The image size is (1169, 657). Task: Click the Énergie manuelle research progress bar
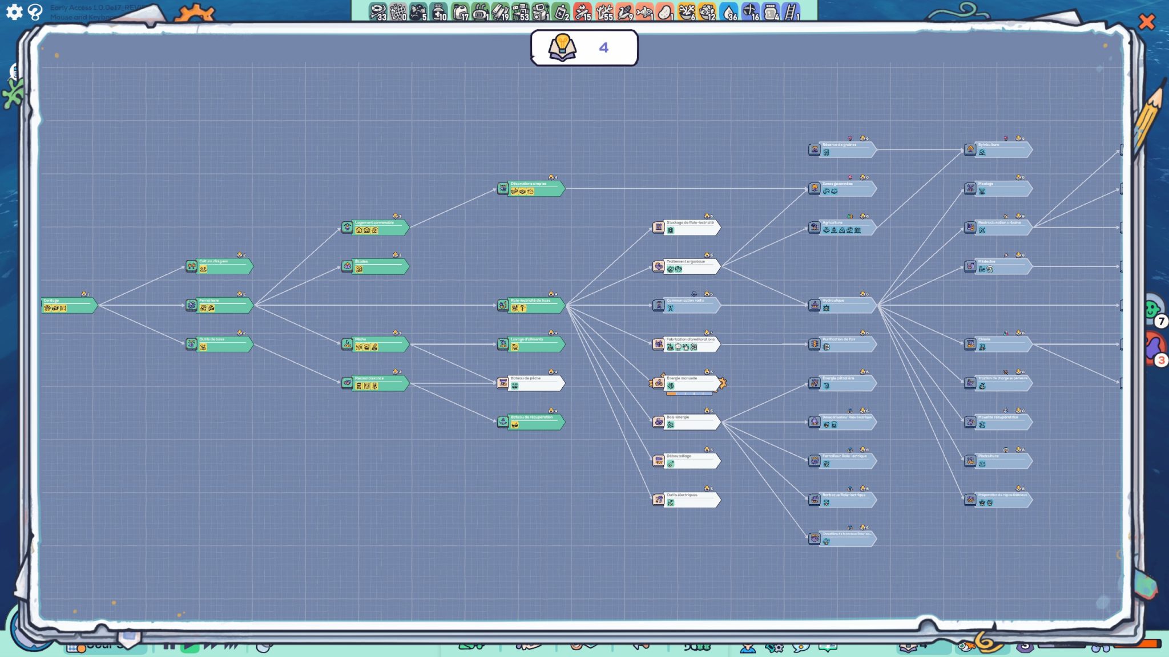[689, 394]
